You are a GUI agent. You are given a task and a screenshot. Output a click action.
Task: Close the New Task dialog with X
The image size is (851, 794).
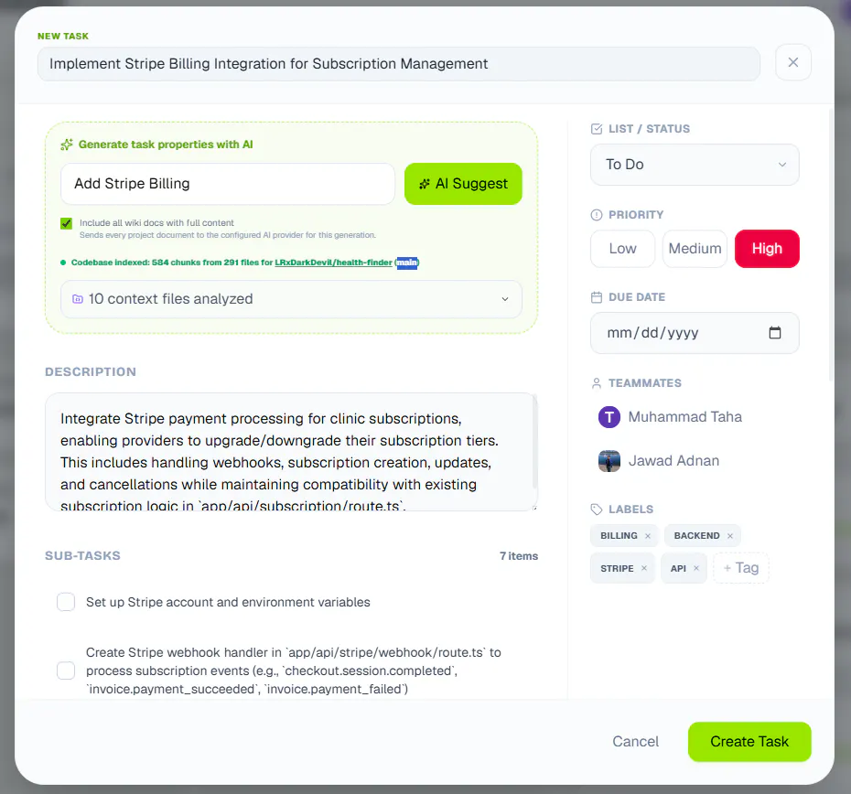coord(793,62)
